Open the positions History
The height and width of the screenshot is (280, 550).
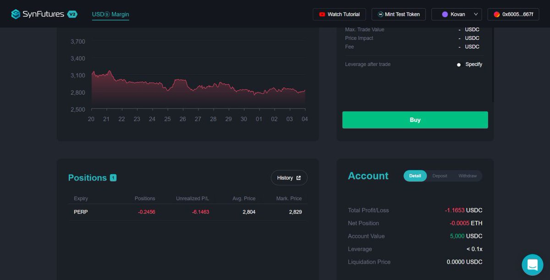point(289,178)
